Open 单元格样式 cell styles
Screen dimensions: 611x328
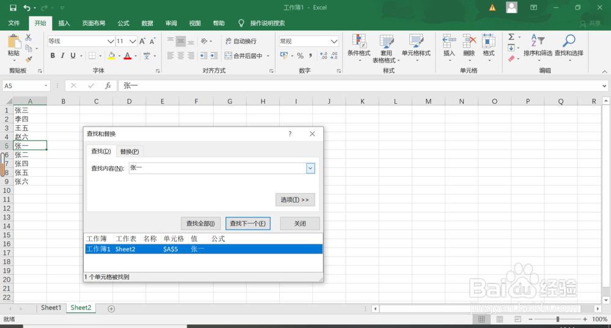(415, 48)
